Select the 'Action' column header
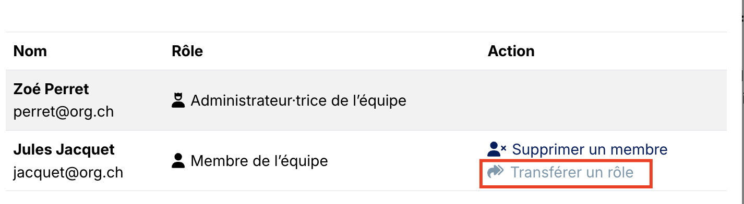 [x=511, y=51]
